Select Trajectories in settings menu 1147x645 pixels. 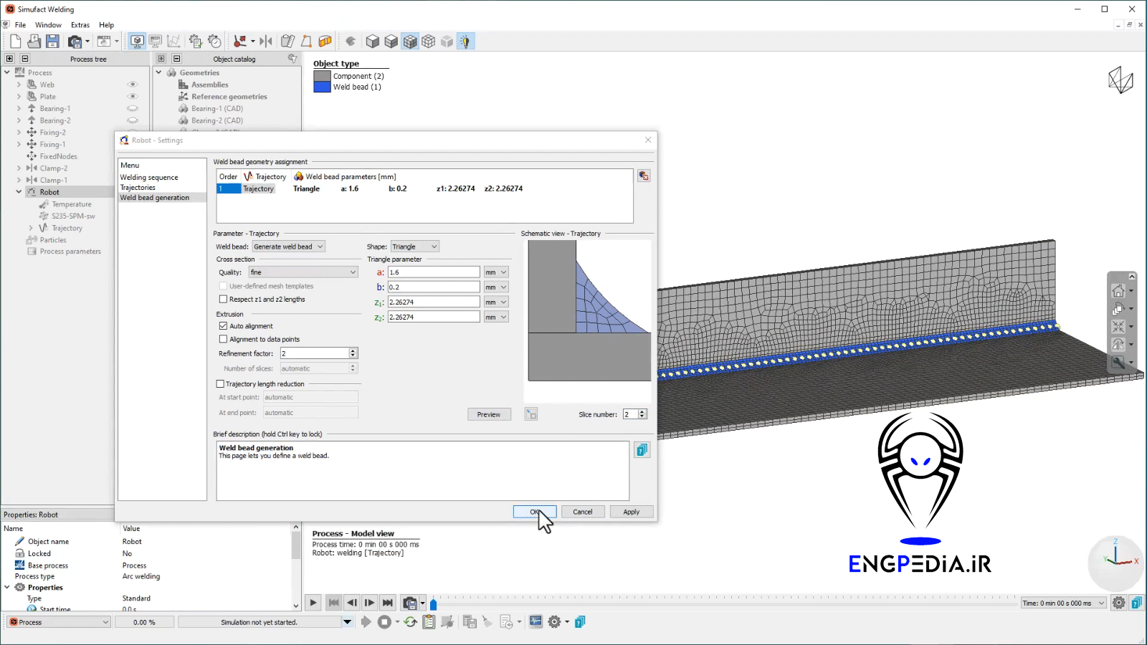[138, 187]
